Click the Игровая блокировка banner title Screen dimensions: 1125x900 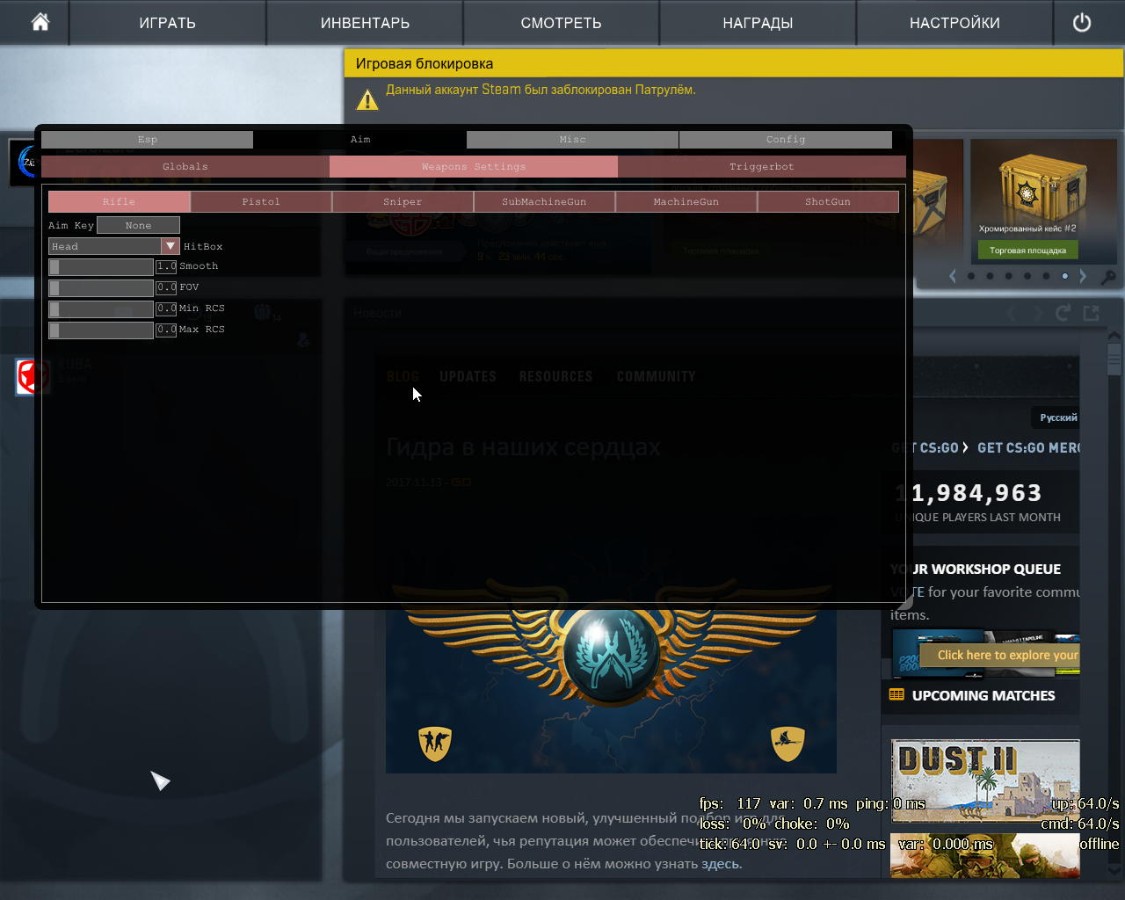coord(425,63)
